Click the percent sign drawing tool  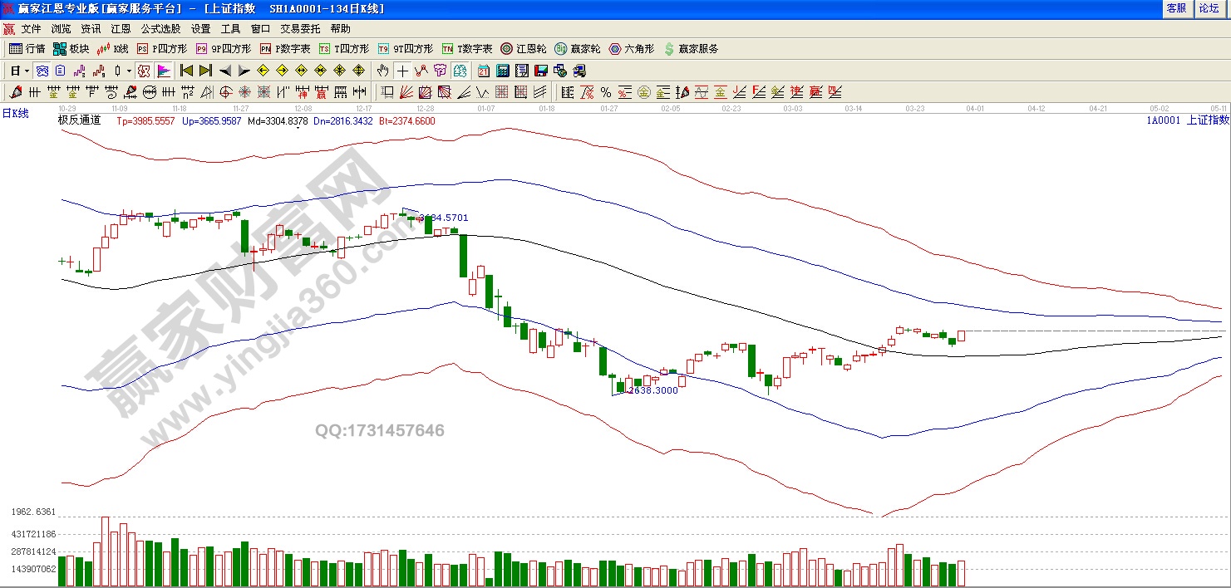(x=605, y=92)
